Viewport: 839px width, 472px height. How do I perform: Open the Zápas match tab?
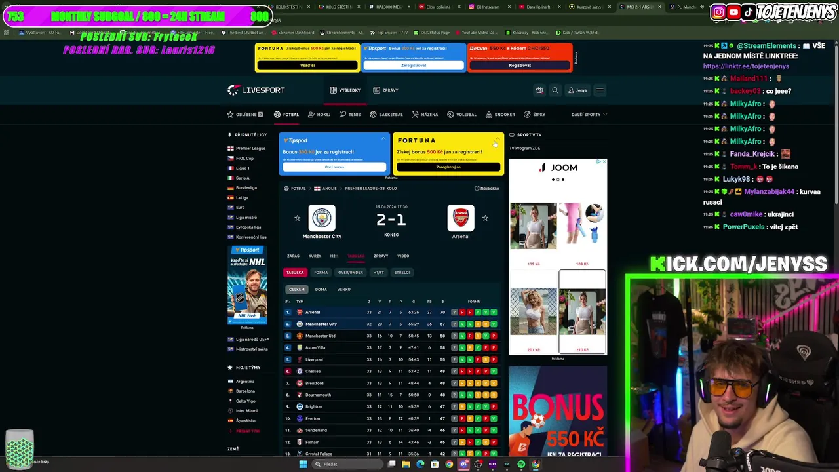(293, 256)
